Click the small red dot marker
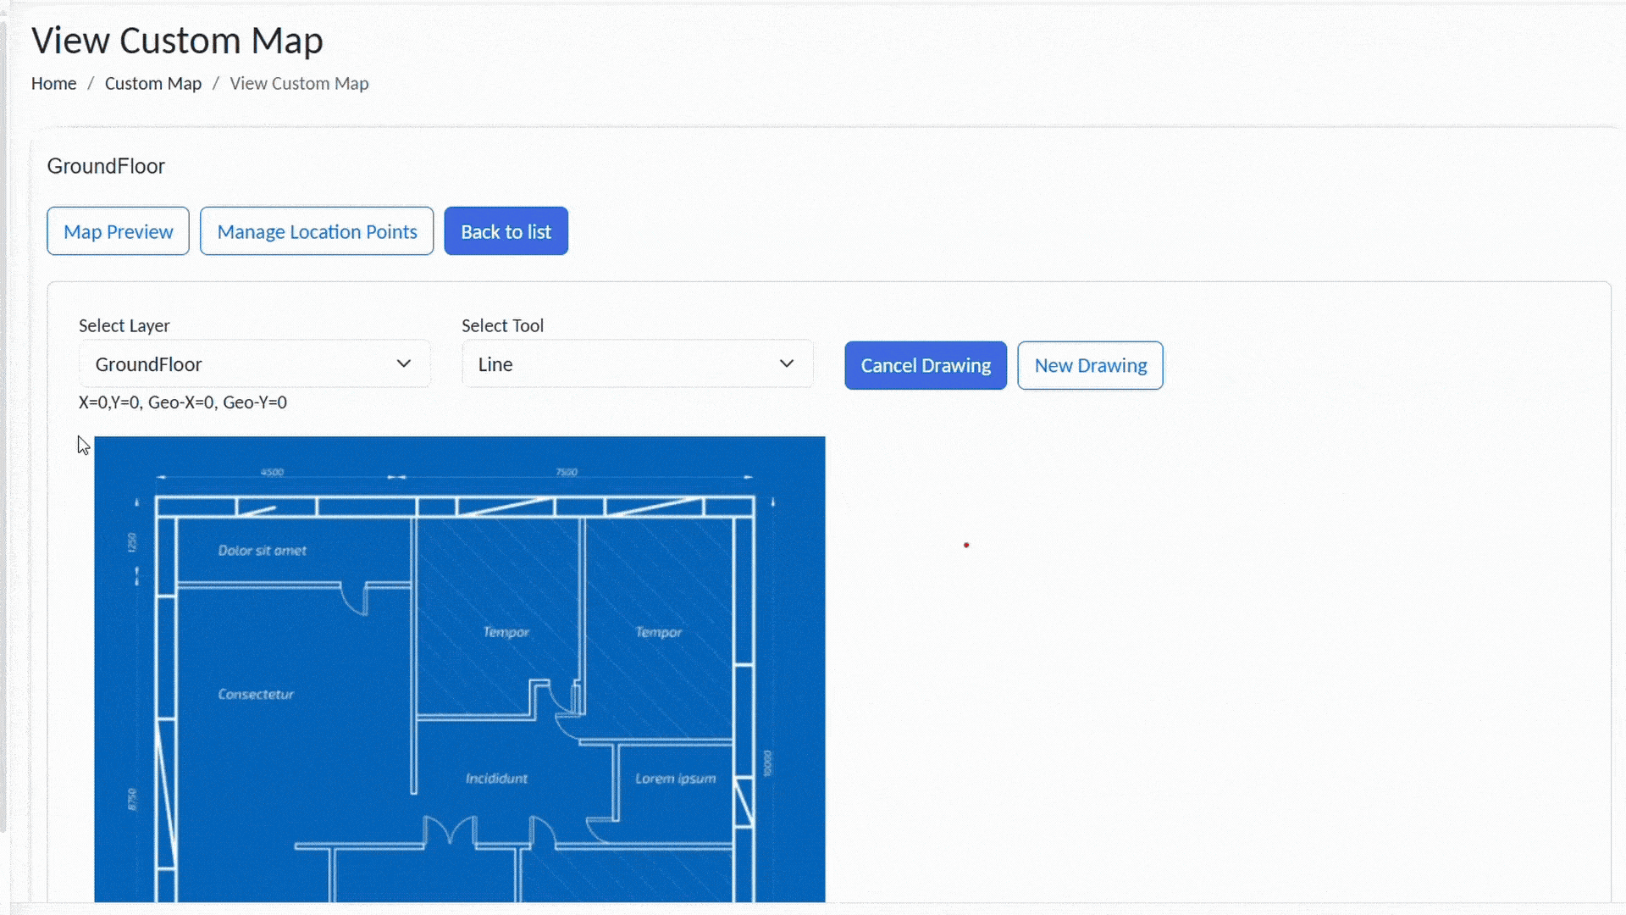The image size is (1626, 915). (966, 545)
